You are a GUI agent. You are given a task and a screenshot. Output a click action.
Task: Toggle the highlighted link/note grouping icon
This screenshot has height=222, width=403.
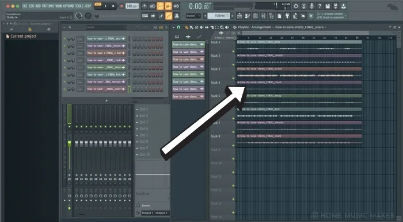[x=169, y=16]
